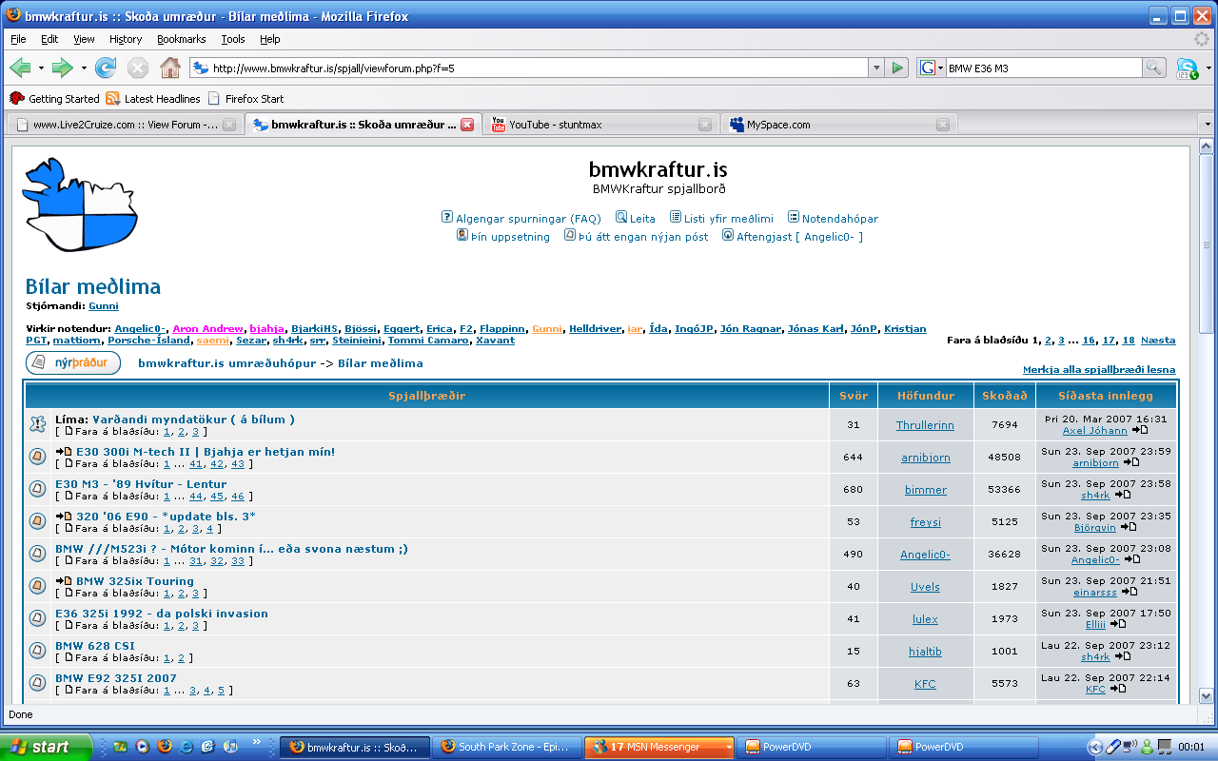
Task: Close the bmwkraftur.is browser tab
Action: click(467, 125)
